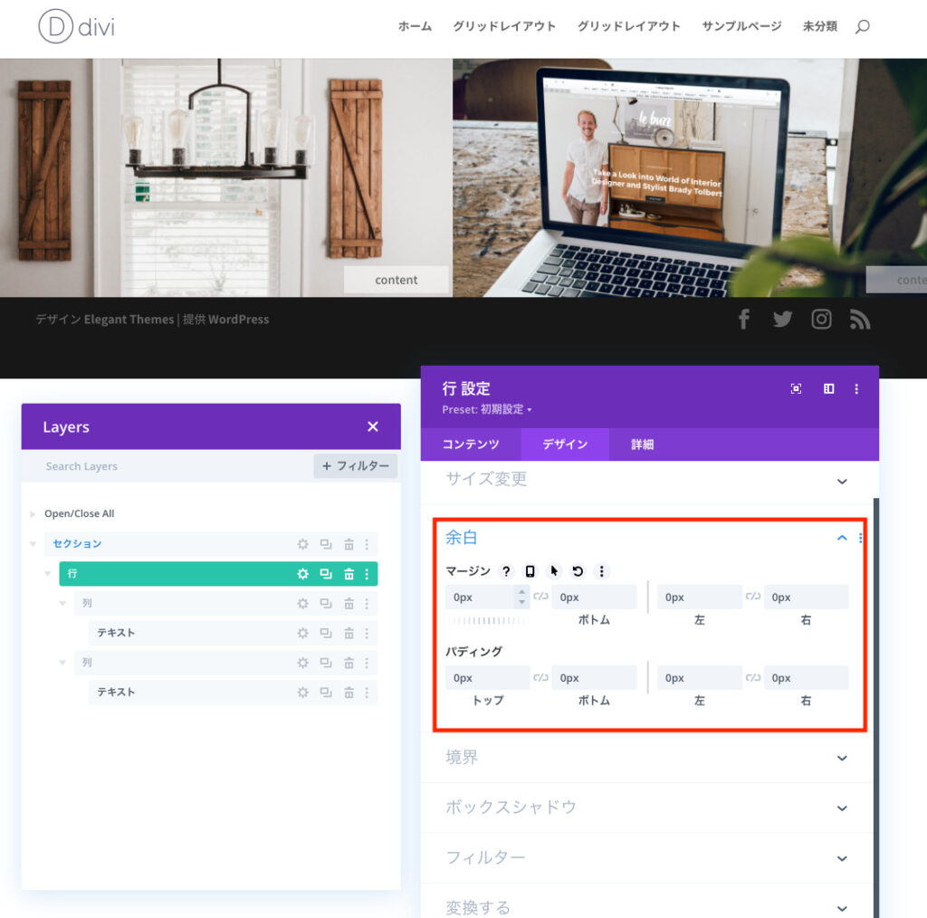The width and height of the screenshot is (927, 918).
Task: Open settings gear for the セクション layer
Action: pos(303,544)
